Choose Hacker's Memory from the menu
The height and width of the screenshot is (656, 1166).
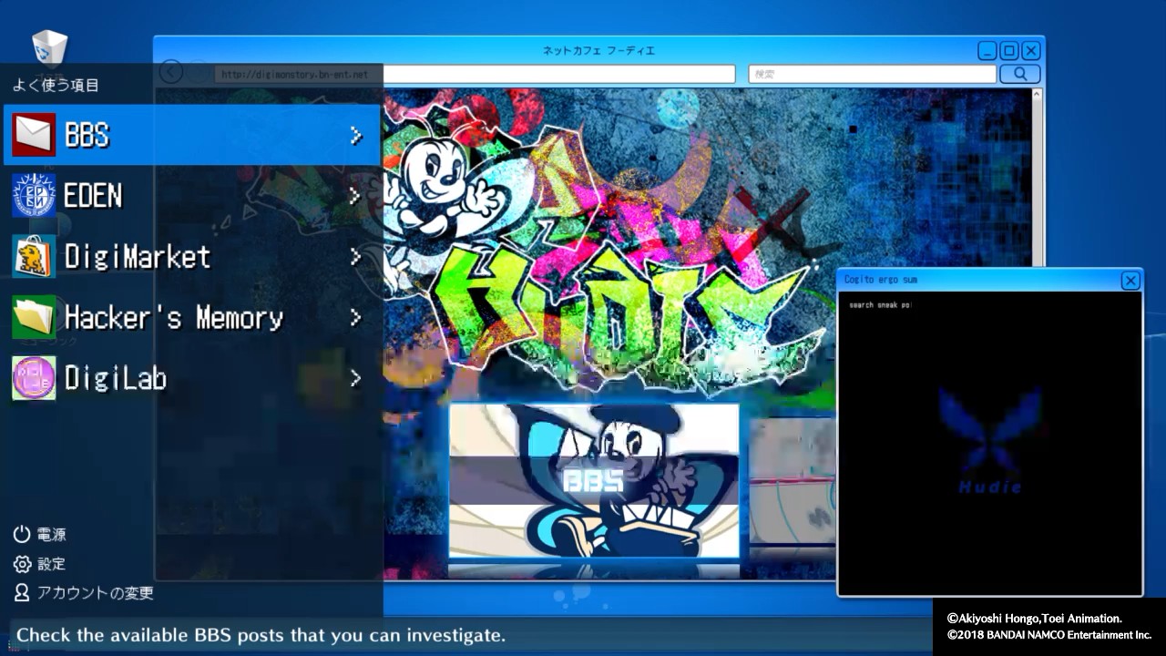tap(192, 317)
